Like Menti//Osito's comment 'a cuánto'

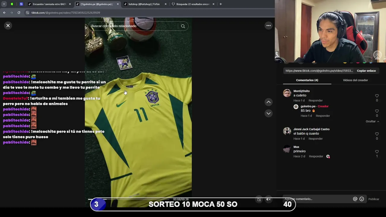pyautogui.click(x=377, y=96)
